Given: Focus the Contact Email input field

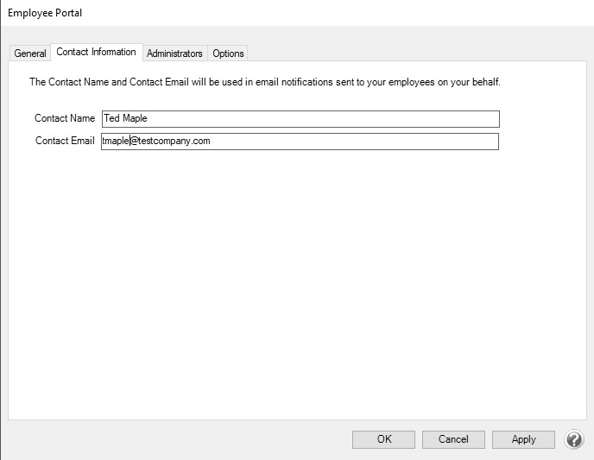Looking at the screenshot, I should click(300, 142).
